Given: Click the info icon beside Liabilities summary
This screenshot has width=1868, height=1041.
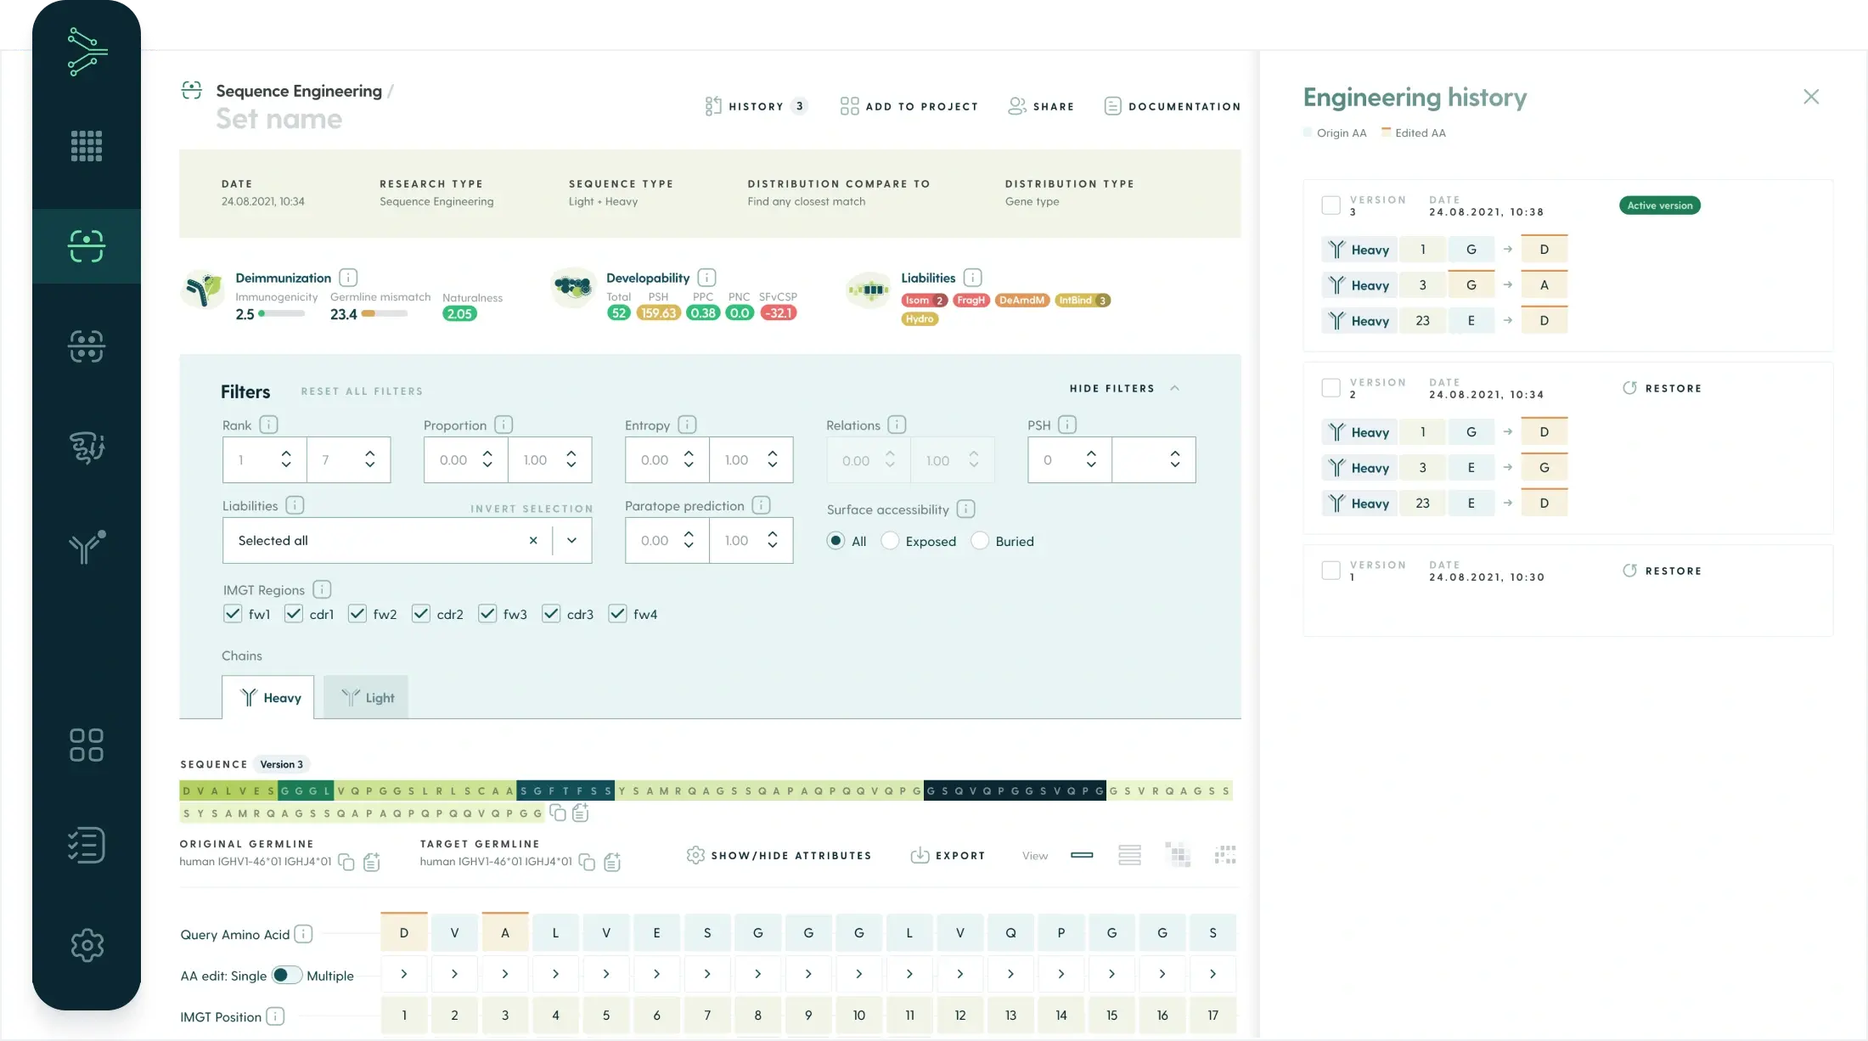Looking at the screenshot, I should [973, 278].
